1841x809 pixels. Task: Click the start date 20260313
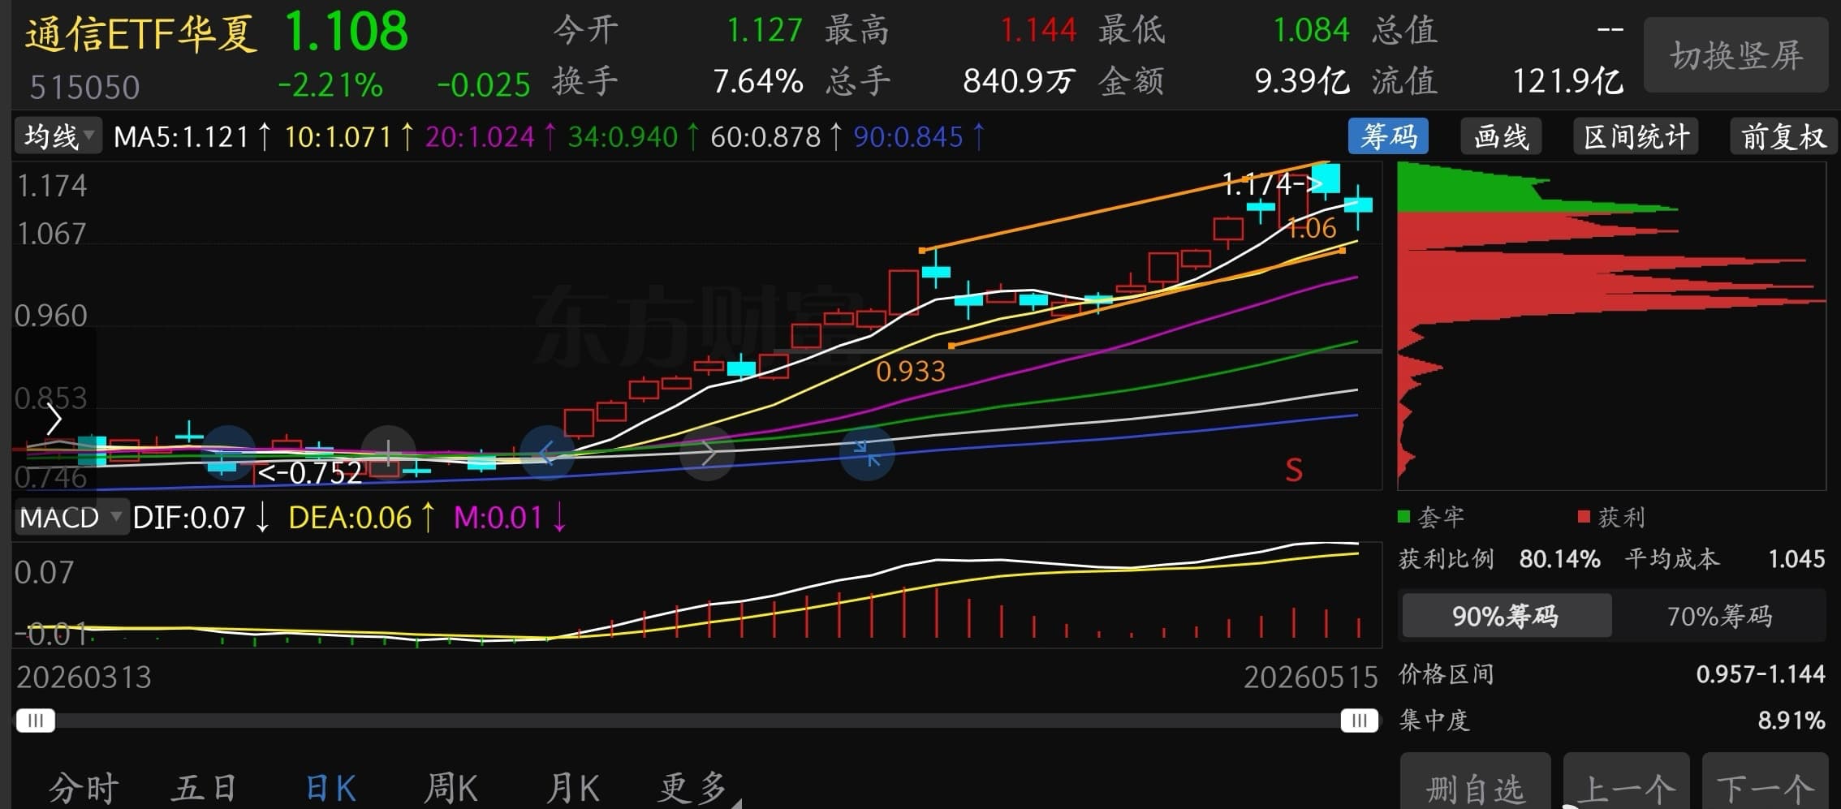[x=84, y=677]
